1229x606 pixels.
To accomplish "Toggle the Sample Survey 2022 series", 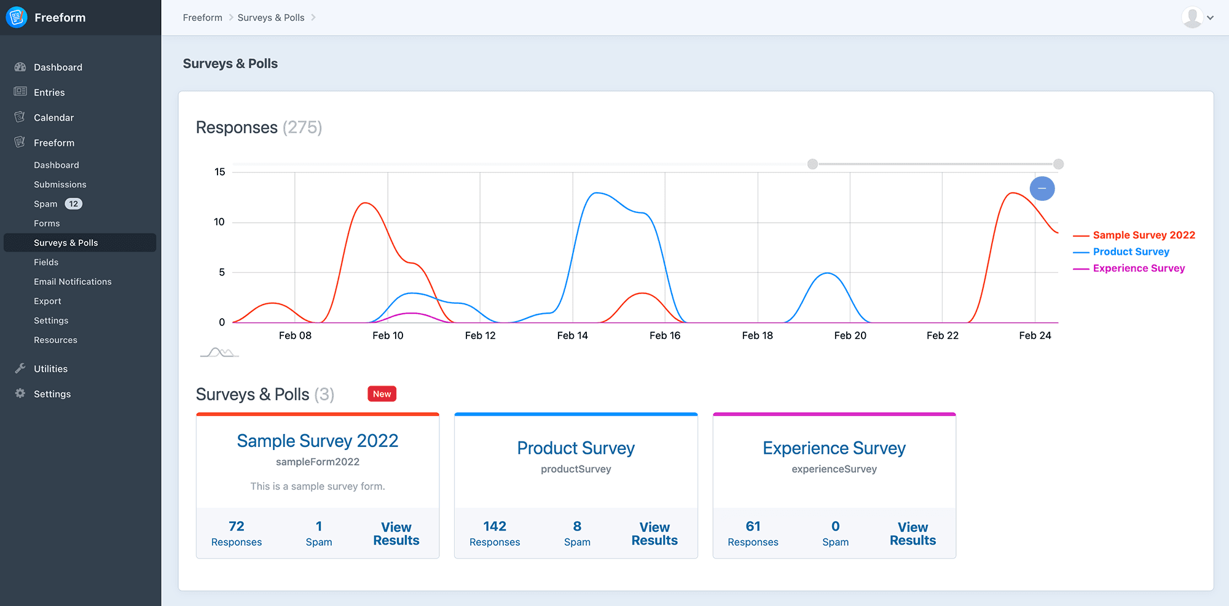I will pos(1144,235).
